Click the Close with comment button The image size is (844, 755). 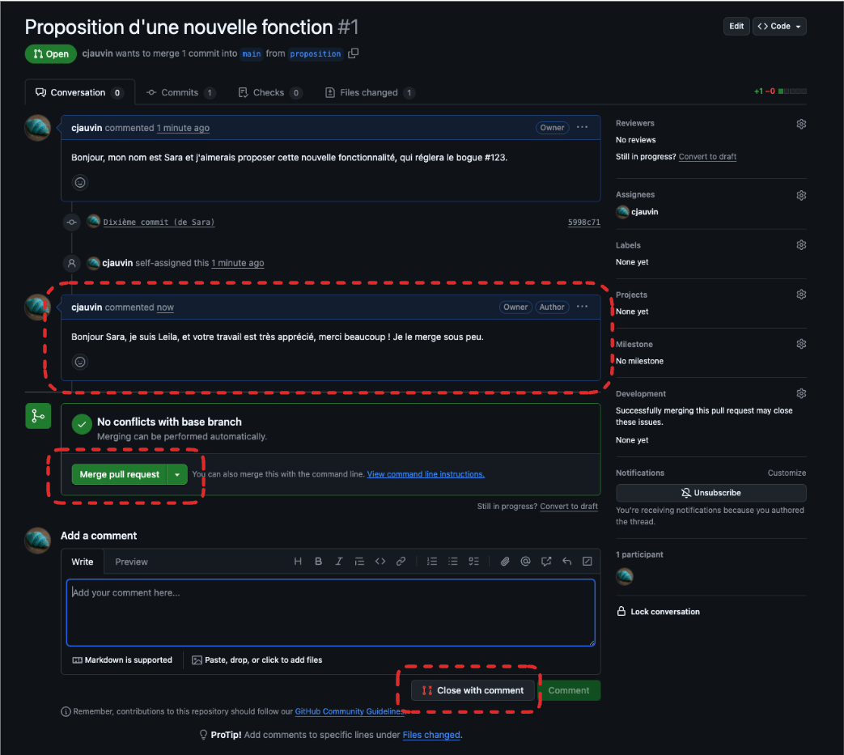coord(473,690)
